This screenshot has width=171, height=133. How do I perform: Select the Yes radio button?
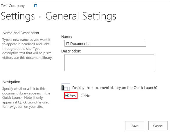67,96
